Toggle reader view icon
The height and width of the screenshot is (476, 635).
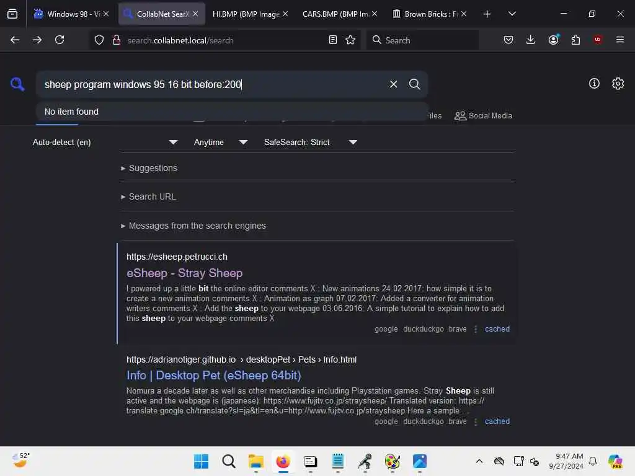[x=332, y=40]
